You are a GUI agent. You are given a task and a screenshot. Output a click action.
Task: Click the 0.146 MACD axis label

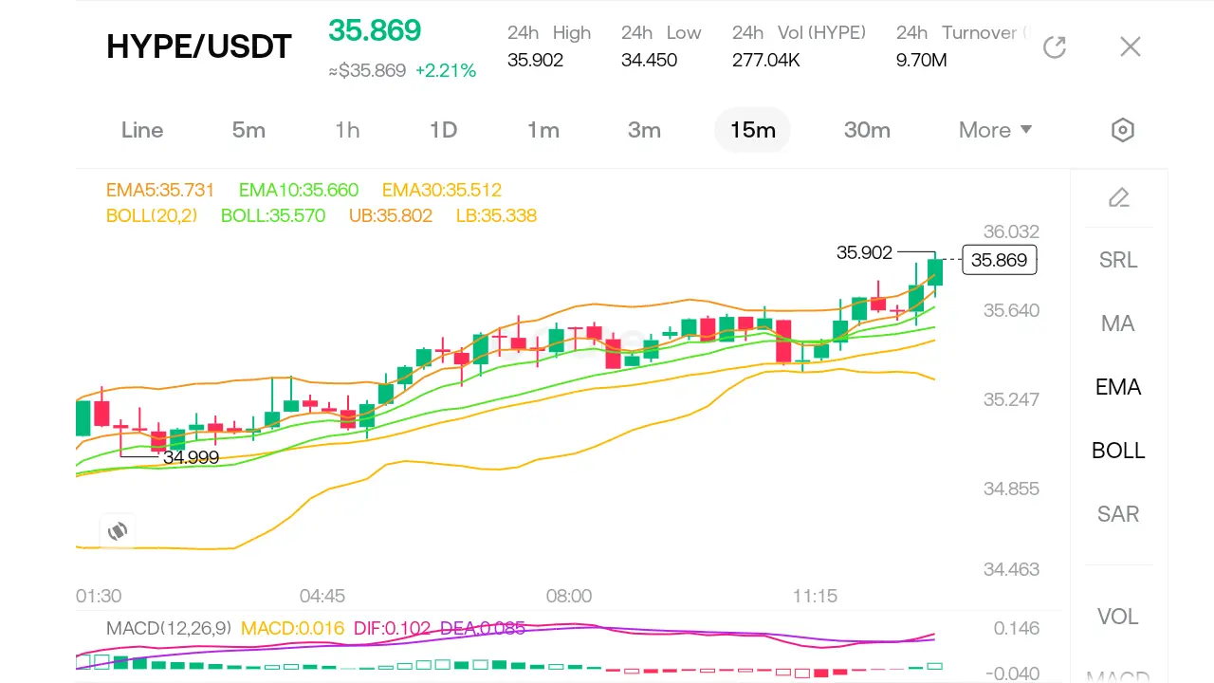click(x=1017, y=628)
